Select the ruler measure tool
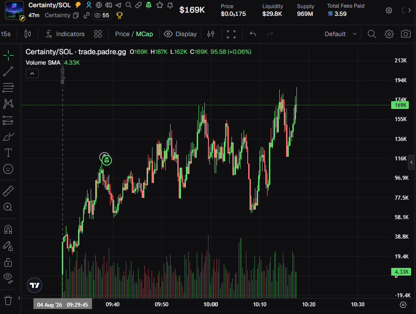Image resolution: width=416 pixels, height=314 pixels. point(8,191)
